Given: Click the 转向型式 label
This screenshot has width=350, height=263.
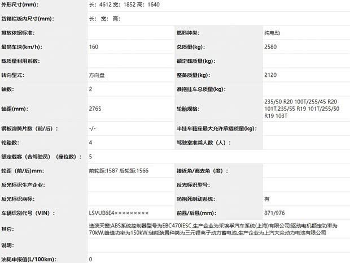Looking at the screenshot, I should [x=12, y=75].
